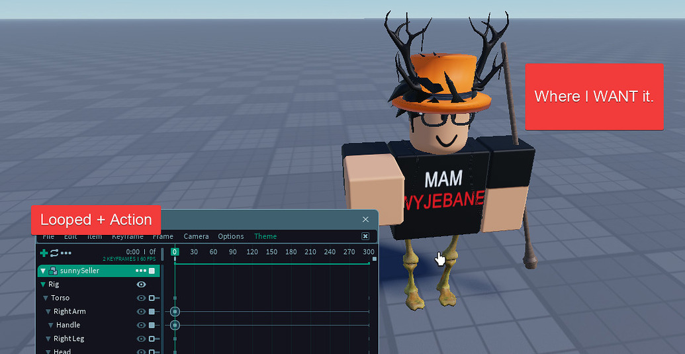The height and width of the screenshot is (354, 685).
Task: Close the animator window with X
Action: (365, 219)
